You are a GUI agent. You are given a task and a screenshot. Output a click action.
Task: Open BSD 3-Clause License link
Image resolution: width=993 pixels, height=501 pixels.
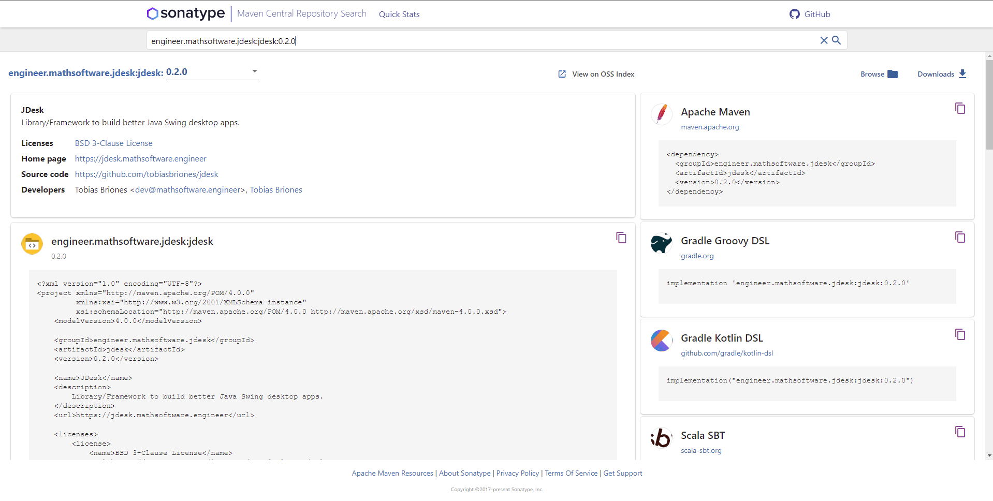(x=113, y=143)
